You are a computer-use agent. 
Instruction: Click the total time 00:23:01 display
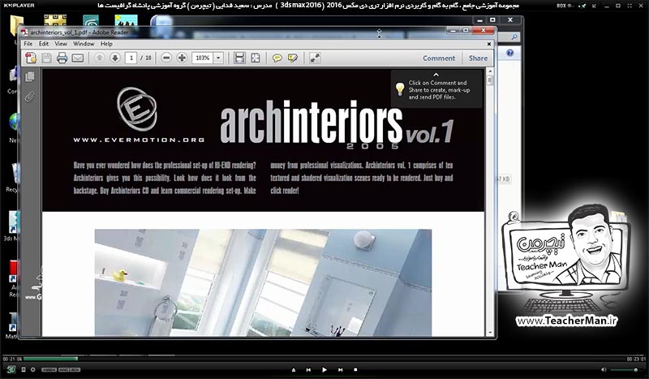point(636,360)
